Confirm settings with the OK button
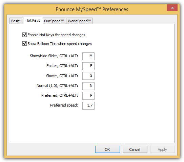Image resolution: width=184 pixels, height=162 pixels. point(107,149)
